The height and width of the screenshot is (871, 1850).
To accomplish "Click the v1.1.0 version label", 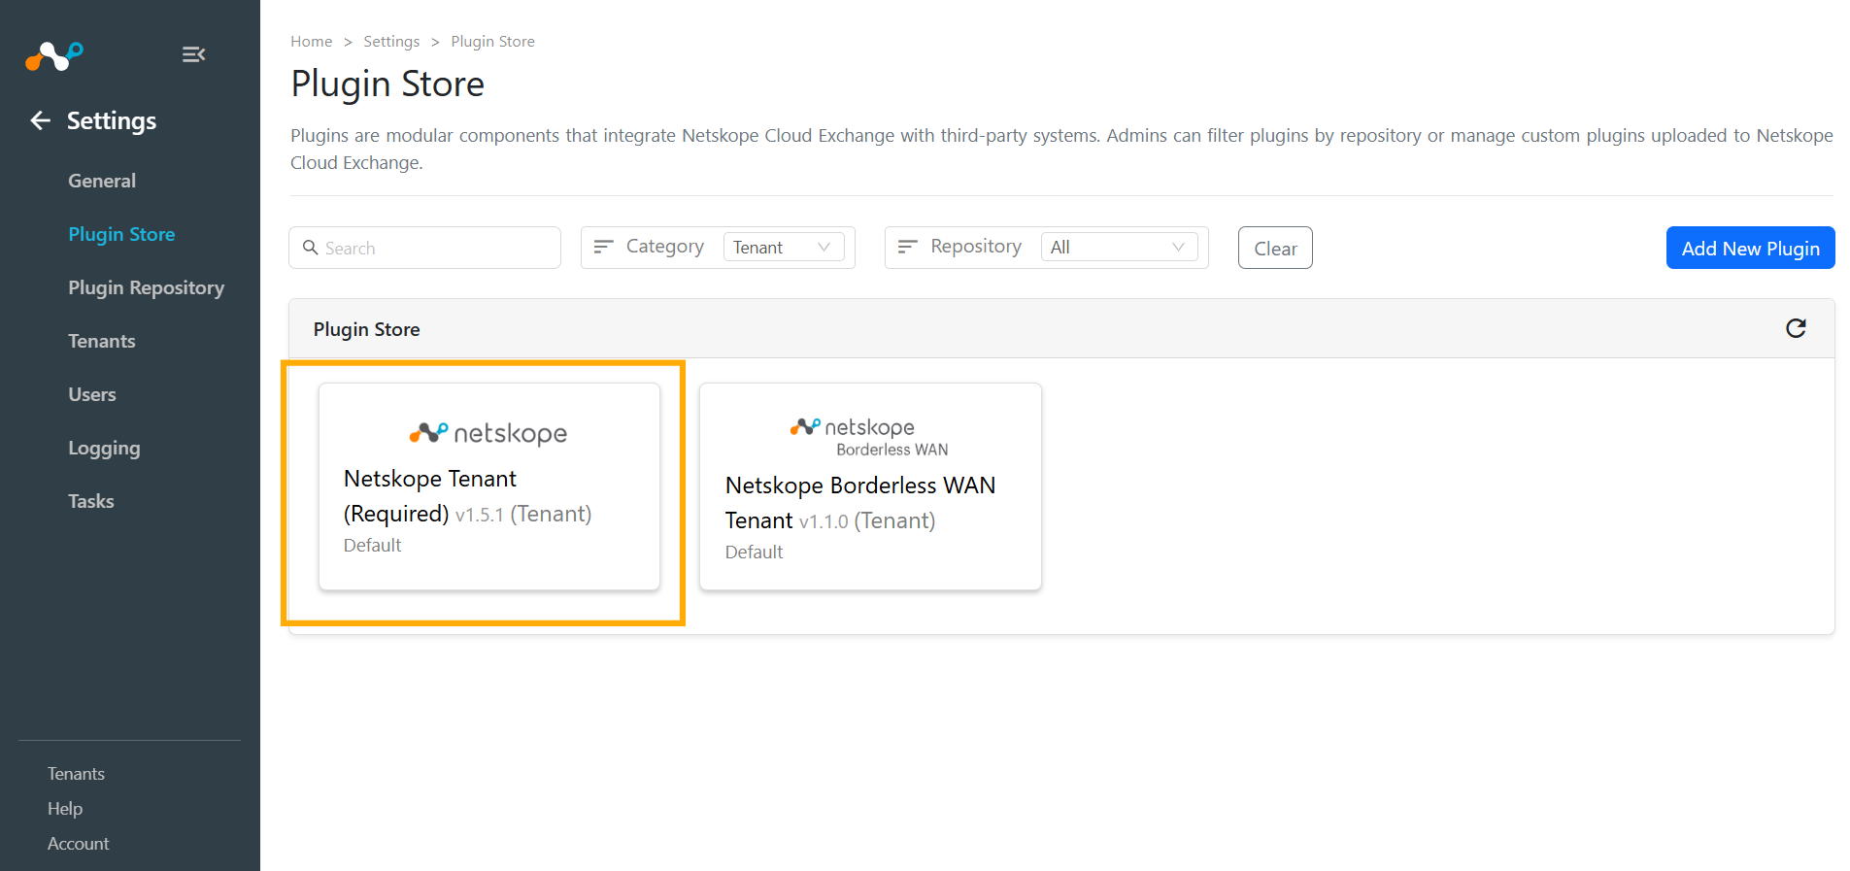I will [824, 521].
